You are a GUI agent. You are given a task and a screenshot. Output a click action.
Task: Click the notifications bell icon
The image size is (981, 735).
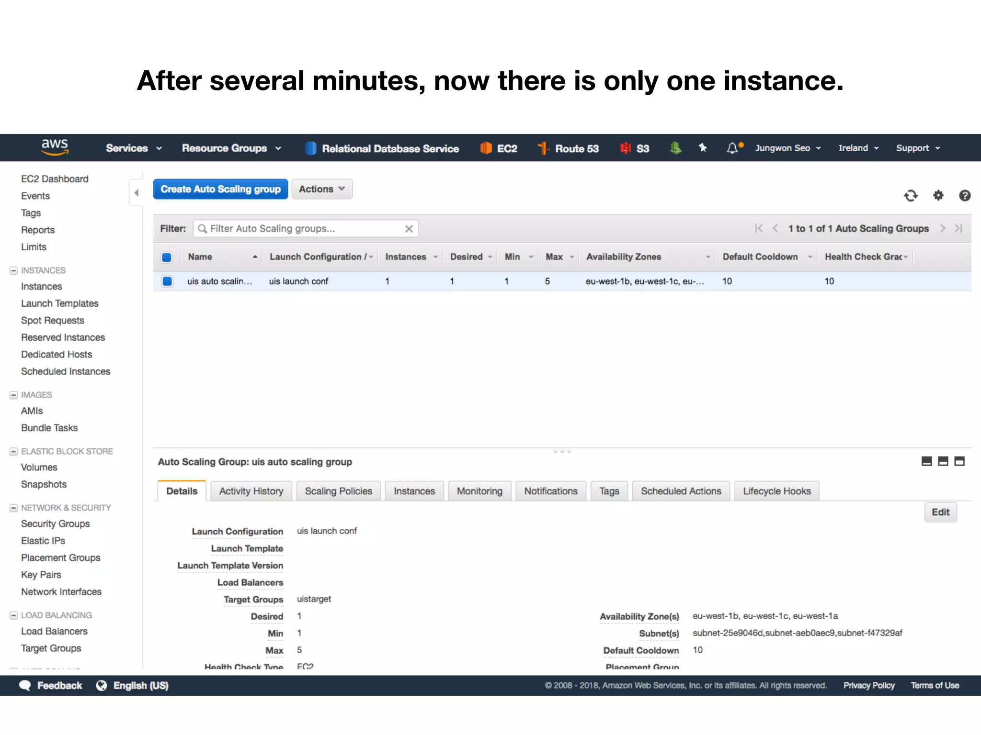click(x=732, y=148)
